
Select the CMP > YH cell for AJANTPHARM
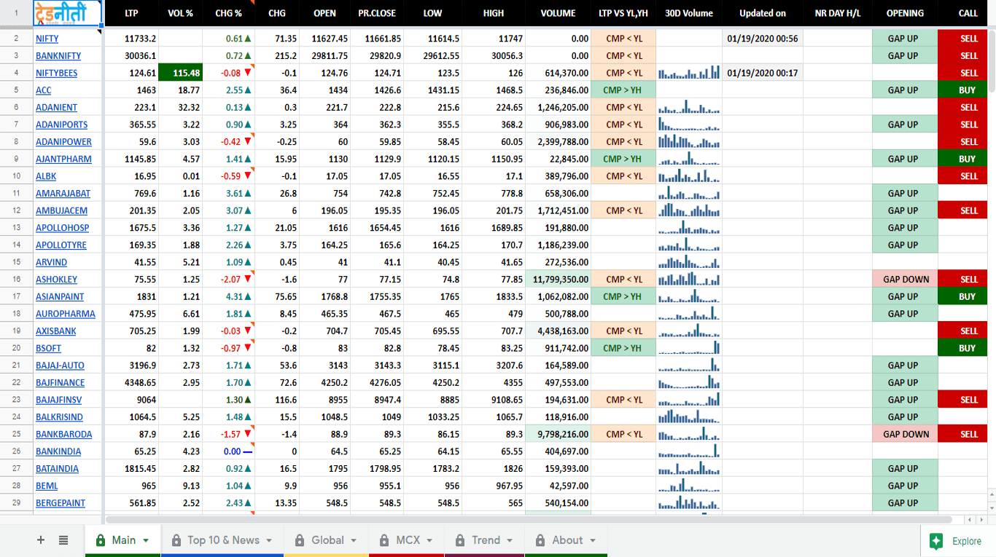[x=623, y=159]
